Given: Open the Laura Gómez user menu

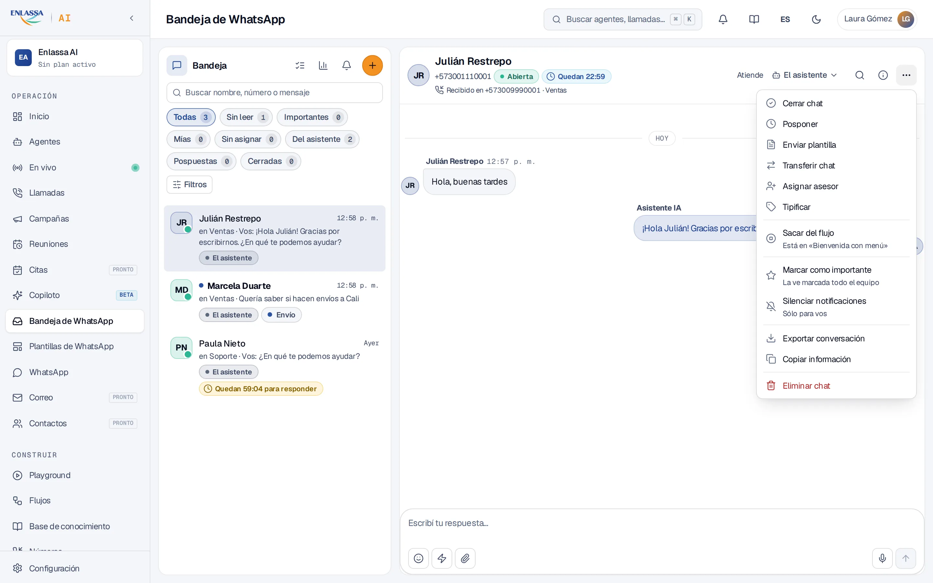Looking at the screenshot, I should tap(877, 19).
